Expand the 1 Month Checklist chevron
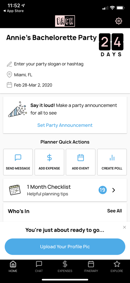This screenshot has height=283, width=130. [114, 190]
